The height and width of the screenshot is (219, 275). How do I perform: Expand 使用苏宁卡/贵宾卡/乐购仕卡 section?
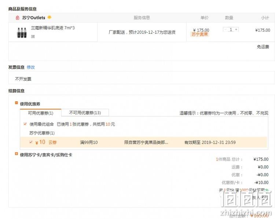(x=16, y=154)
